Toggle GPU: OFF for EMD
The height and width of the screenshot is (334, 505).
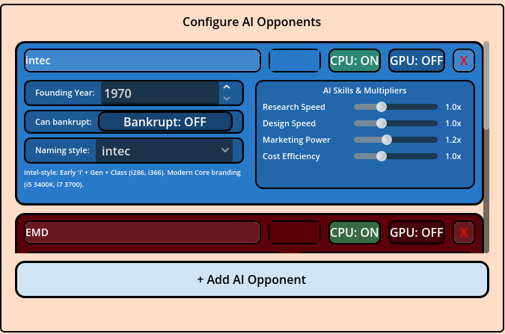pyautogui.click(x=417, y=232)
